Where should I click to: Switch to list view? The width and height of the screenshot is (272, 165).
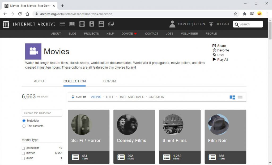[x=240, y=97]
